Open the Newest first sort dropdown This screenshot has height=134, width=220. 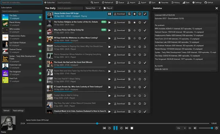[93, 8]
